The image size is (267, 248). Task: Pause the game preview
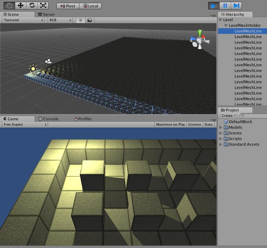click(225, 6)
